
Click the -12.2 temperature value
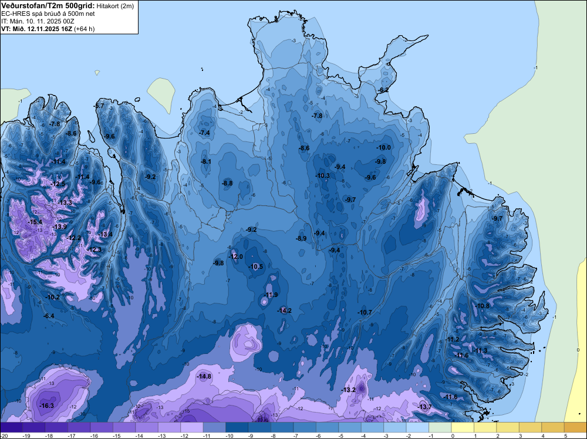click(x=74, y=238)
